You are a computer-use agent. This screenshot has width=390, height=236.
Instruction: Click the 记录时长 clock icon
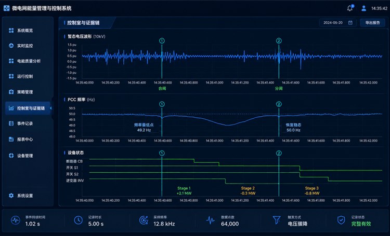tap(79, 220)
